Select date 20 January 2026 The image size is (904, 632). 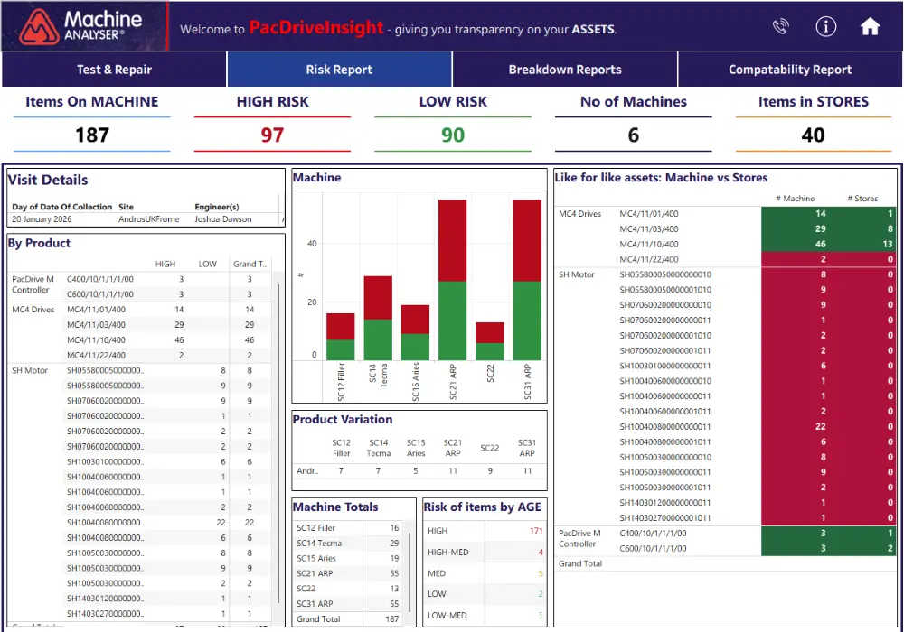click(42, 219)
